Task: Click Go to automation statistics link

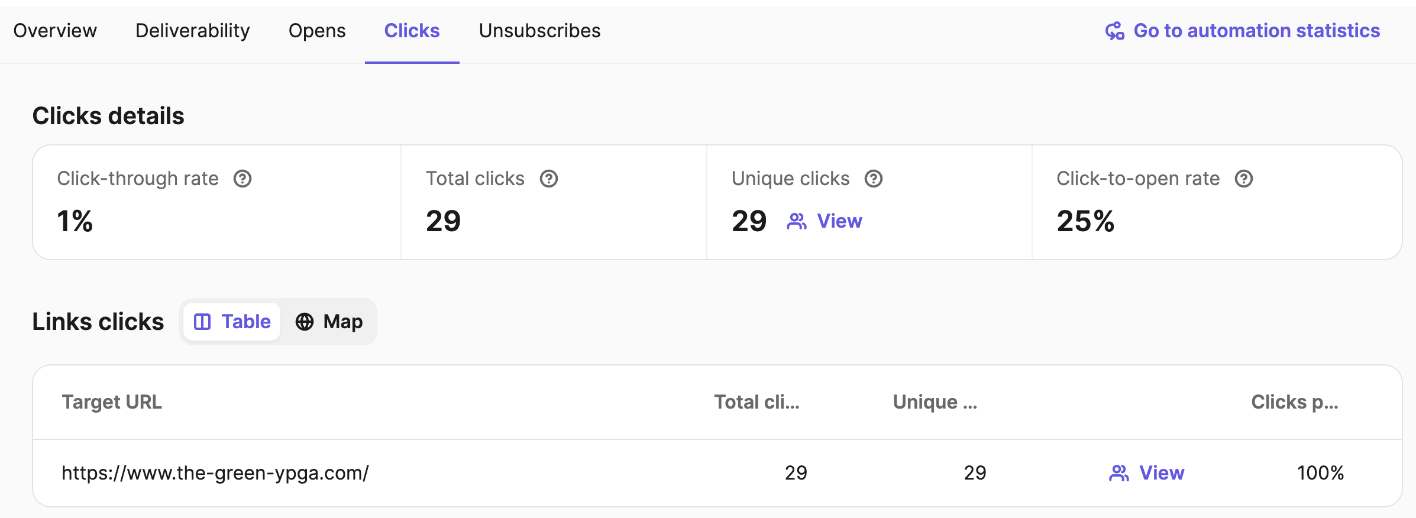Action: point(1256,31)
